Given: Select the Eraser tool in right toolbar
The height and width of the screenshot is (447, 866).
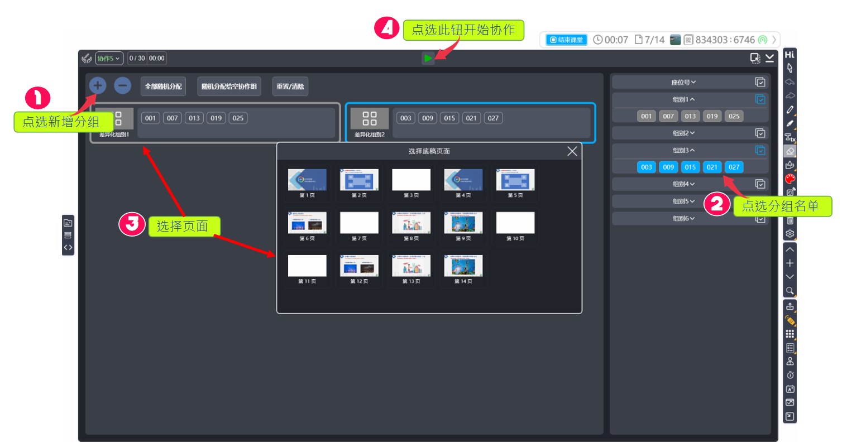Looking at the screenshot, I should tap(790, 151).
